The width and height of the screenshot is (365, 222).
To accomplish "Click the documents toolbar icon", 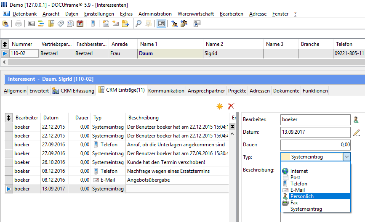I will pyautogui.click(x=70, y=24).
